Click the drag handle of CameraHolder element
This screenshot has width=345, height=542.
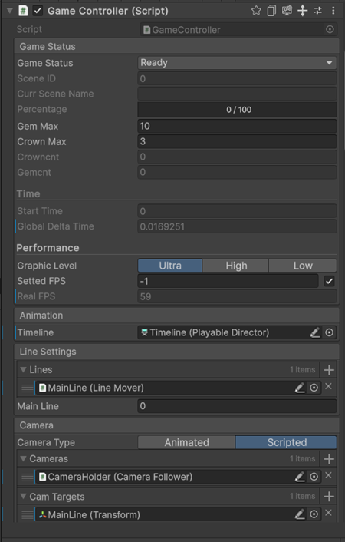point(28,477)
